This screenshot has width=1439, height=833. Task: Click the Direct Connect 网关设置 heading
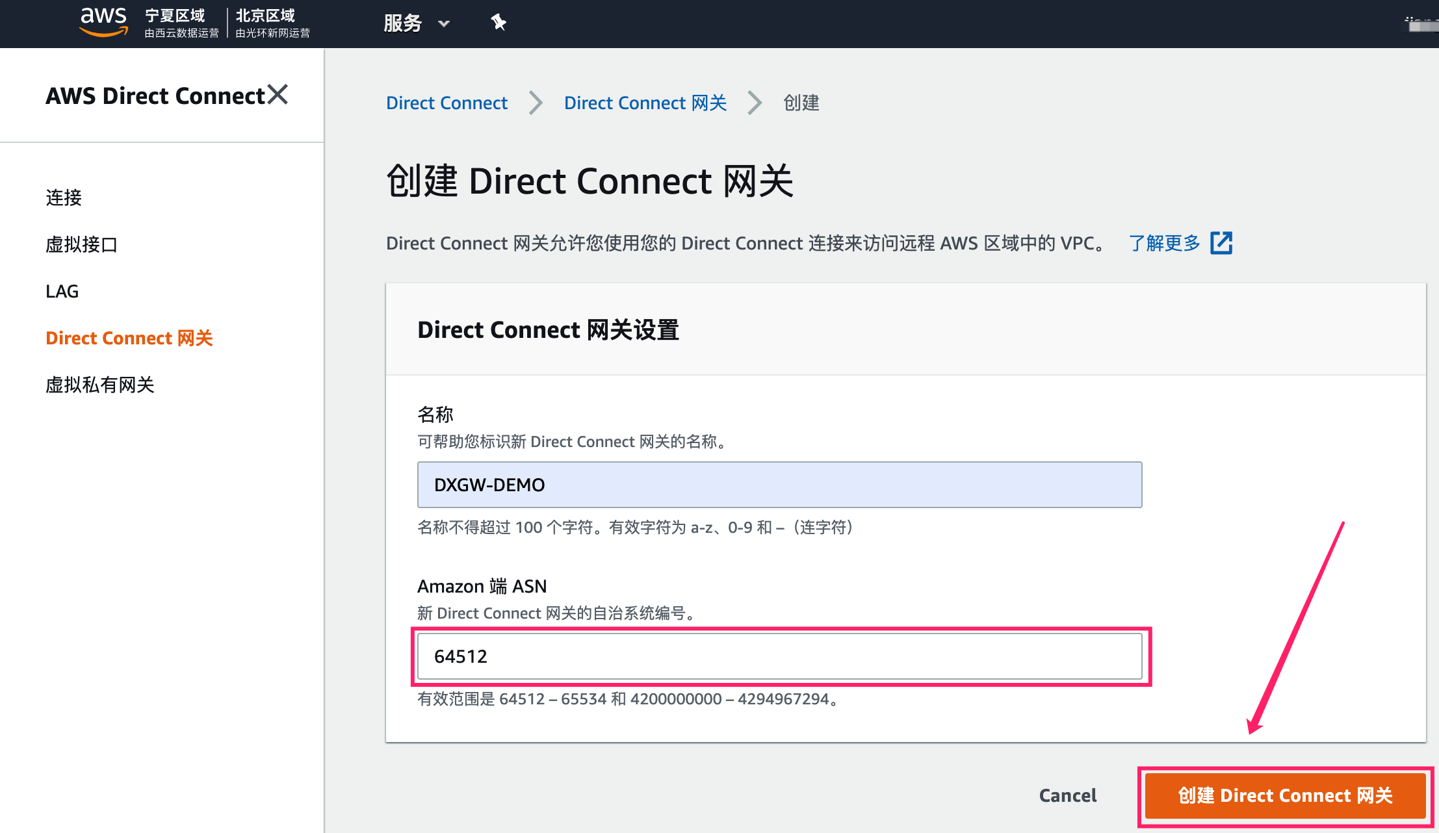548,329
